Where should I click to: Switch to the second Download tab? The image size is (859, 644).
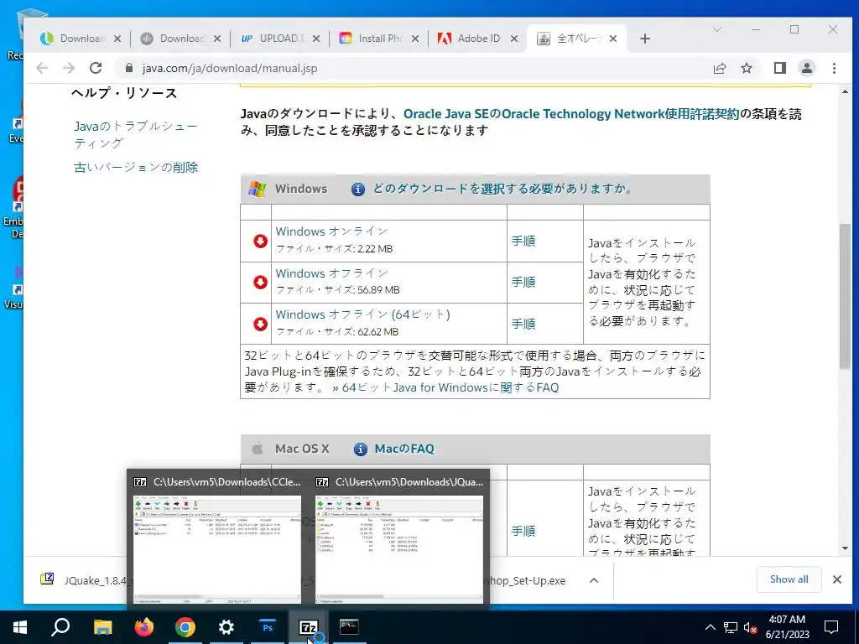pyautogui.click(x=180, y=39)
